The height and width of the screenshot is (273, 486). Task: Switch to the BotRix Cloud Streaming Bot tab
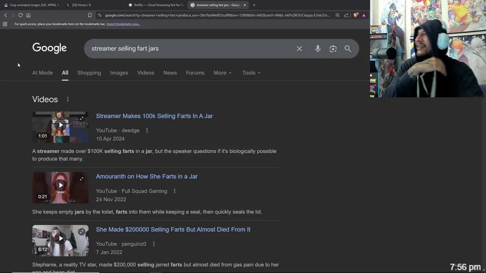156,5
